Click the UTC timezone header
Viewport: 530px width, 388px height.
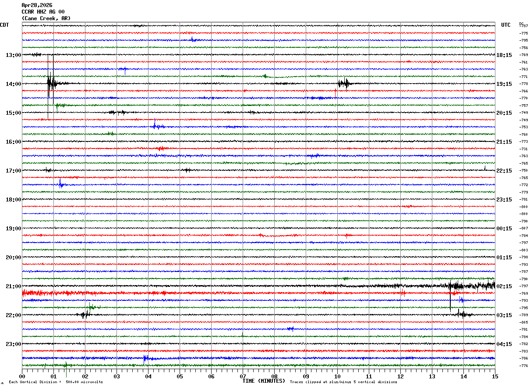[506, 25]
